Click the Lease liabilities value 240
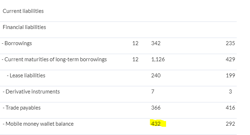The image size is (250, 135). pyautogui.click(x=156, y=76)
